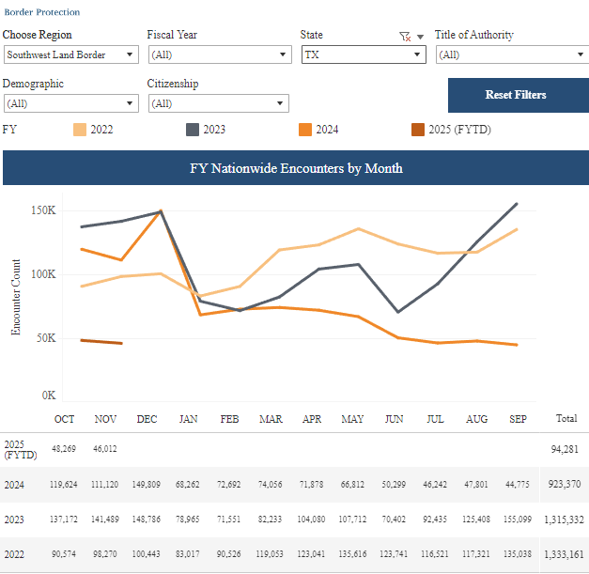Click the 2025 (FYTD) line on chart
Screen dimensions: 589x574
click(101, 342)
